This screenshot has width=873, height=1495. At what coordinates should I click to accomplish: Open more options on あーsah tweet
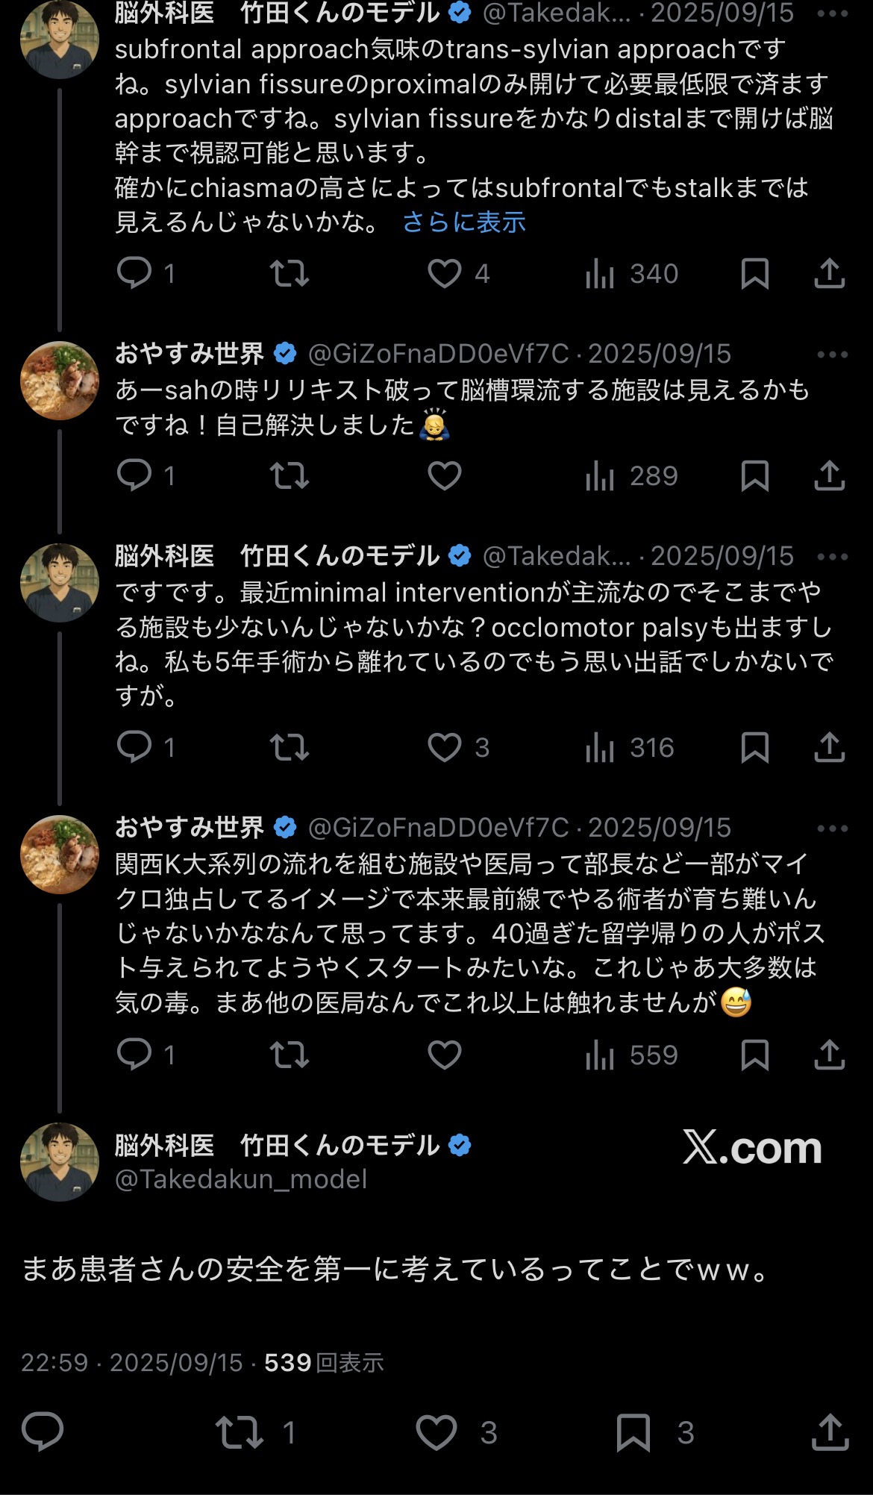coord(833,354)
